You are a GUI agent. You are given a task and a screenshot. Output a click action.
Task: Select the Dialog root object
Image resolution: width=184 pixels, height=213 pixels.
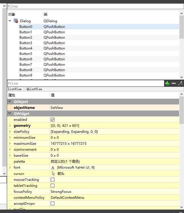(25, 21)
